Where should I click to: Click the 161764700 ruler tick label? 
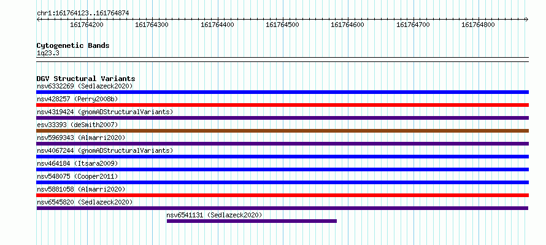413,25
